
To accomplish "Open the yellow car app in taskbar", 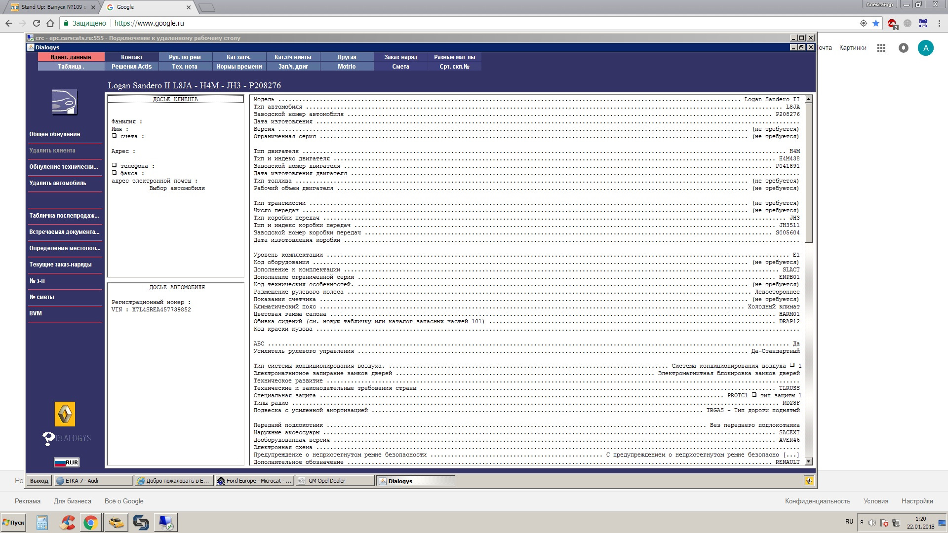I will [x=117, y=522].
